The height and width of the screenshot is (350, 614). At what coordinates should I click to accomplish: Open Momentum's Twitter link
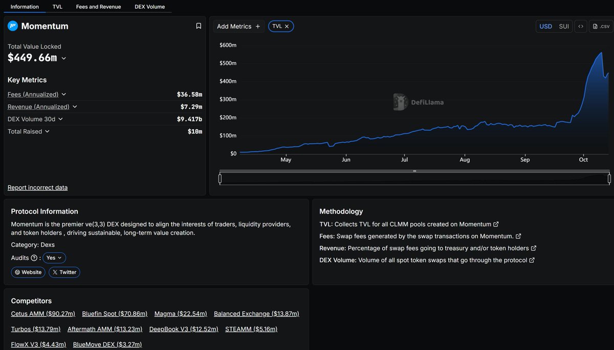tap(64, 272)
